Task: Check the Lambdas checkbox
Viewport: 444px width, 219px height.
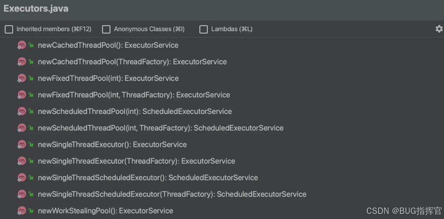Action: (203, 29)
